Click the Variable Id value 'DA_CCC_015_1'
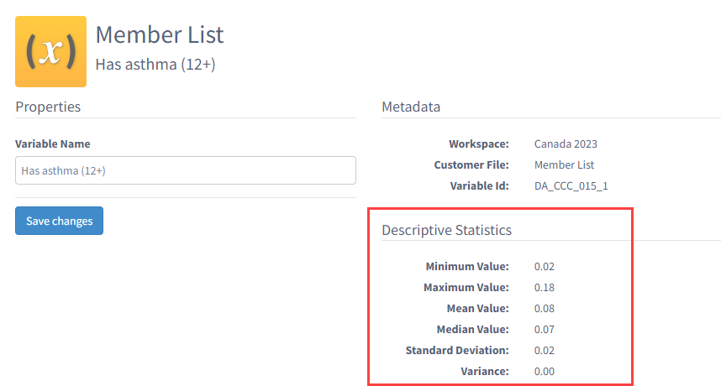This screenshot has height=386, width=721. [571, 186]
